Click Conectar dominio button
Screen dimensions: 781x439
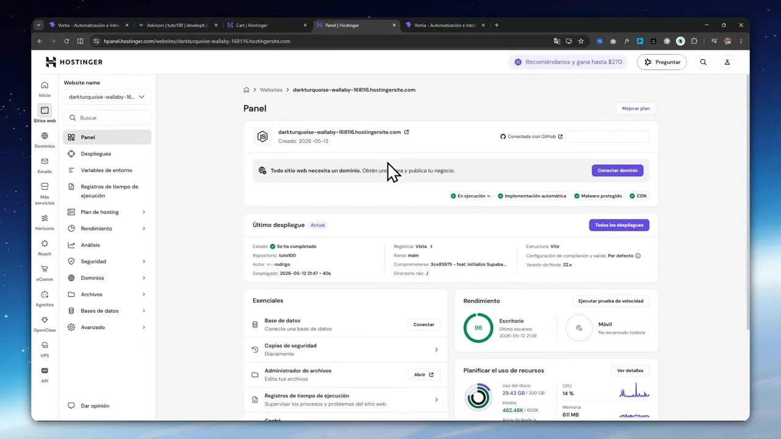[617, 170]
